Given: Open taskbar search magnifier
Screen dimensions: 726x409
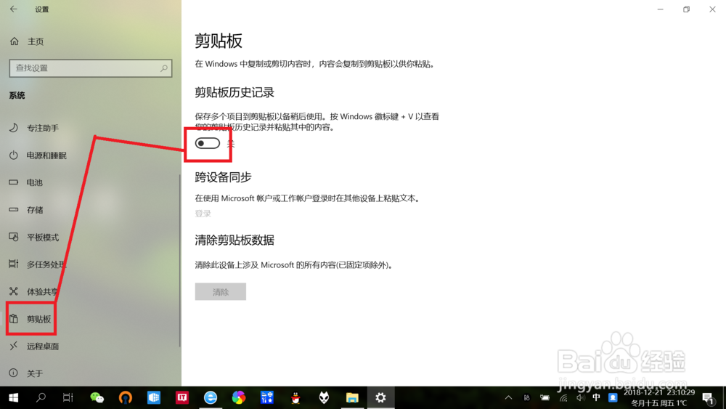Looking at the screenshot, I should tap(41, 397).
